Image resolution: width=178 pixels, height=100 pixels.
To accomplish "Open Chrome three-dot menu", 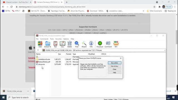I will [x=175, y=7].
